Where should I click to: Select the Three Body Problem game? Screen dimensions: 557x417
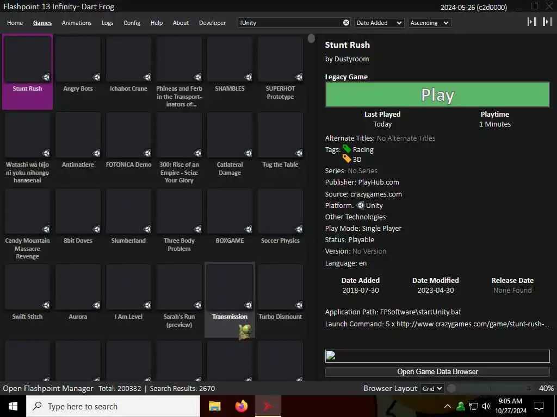coord(179,224)
